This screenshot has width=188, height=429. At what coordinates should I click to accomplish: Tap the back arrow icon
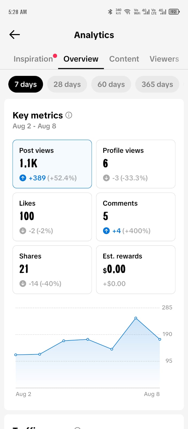click(x=15, y=35)
